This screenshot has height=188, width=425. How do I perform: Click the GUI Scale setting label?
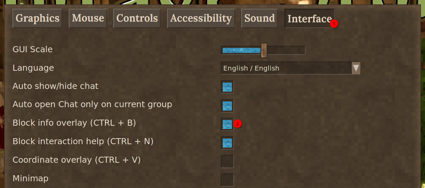point(33,50)
